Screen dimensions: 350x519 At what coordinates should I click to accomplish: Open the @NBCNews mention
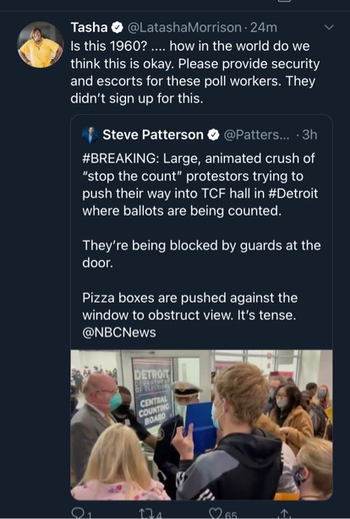click(x=119, y=332)
